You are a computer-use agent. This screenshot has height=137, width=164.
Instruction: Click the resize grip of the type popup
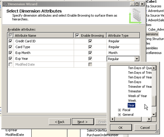pyautogui.click(x=157, y=131)
